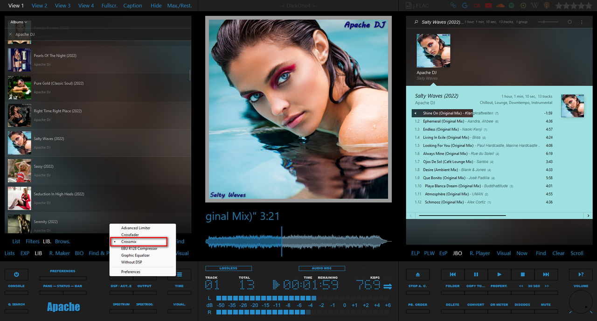This screenshot has height=321, width=597.
Task: Click playlist scroll left arrow
Action: point(411,216)
